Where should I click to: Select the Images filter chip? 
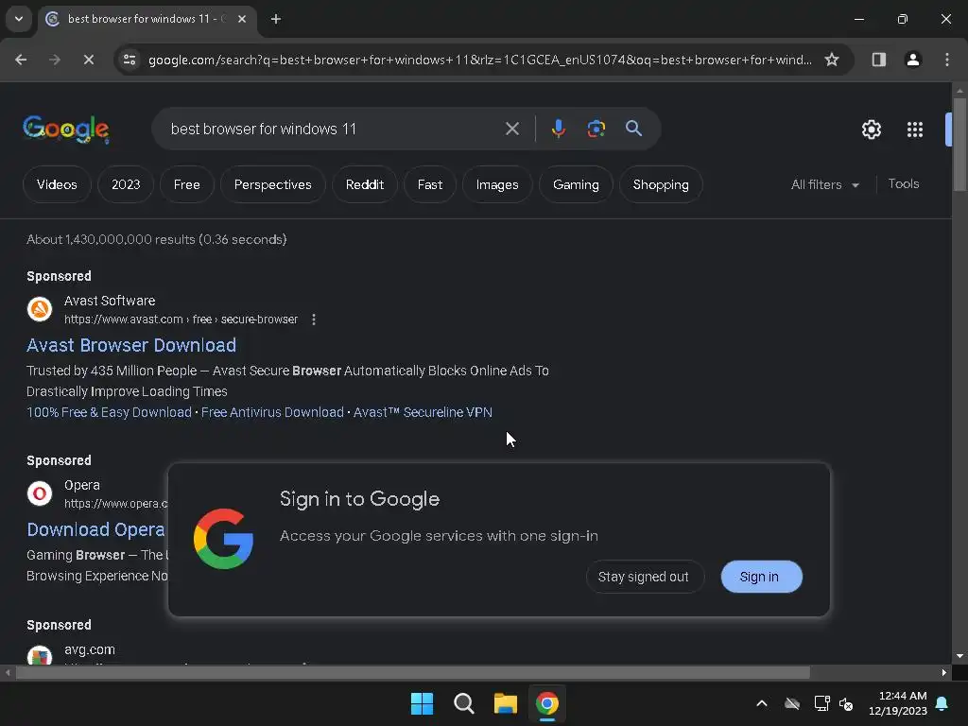pos(497,184)
